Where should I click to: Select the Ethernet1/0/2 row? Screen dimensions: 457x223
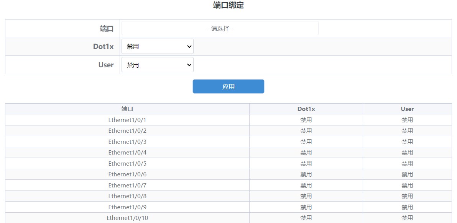tap(228, 131)
